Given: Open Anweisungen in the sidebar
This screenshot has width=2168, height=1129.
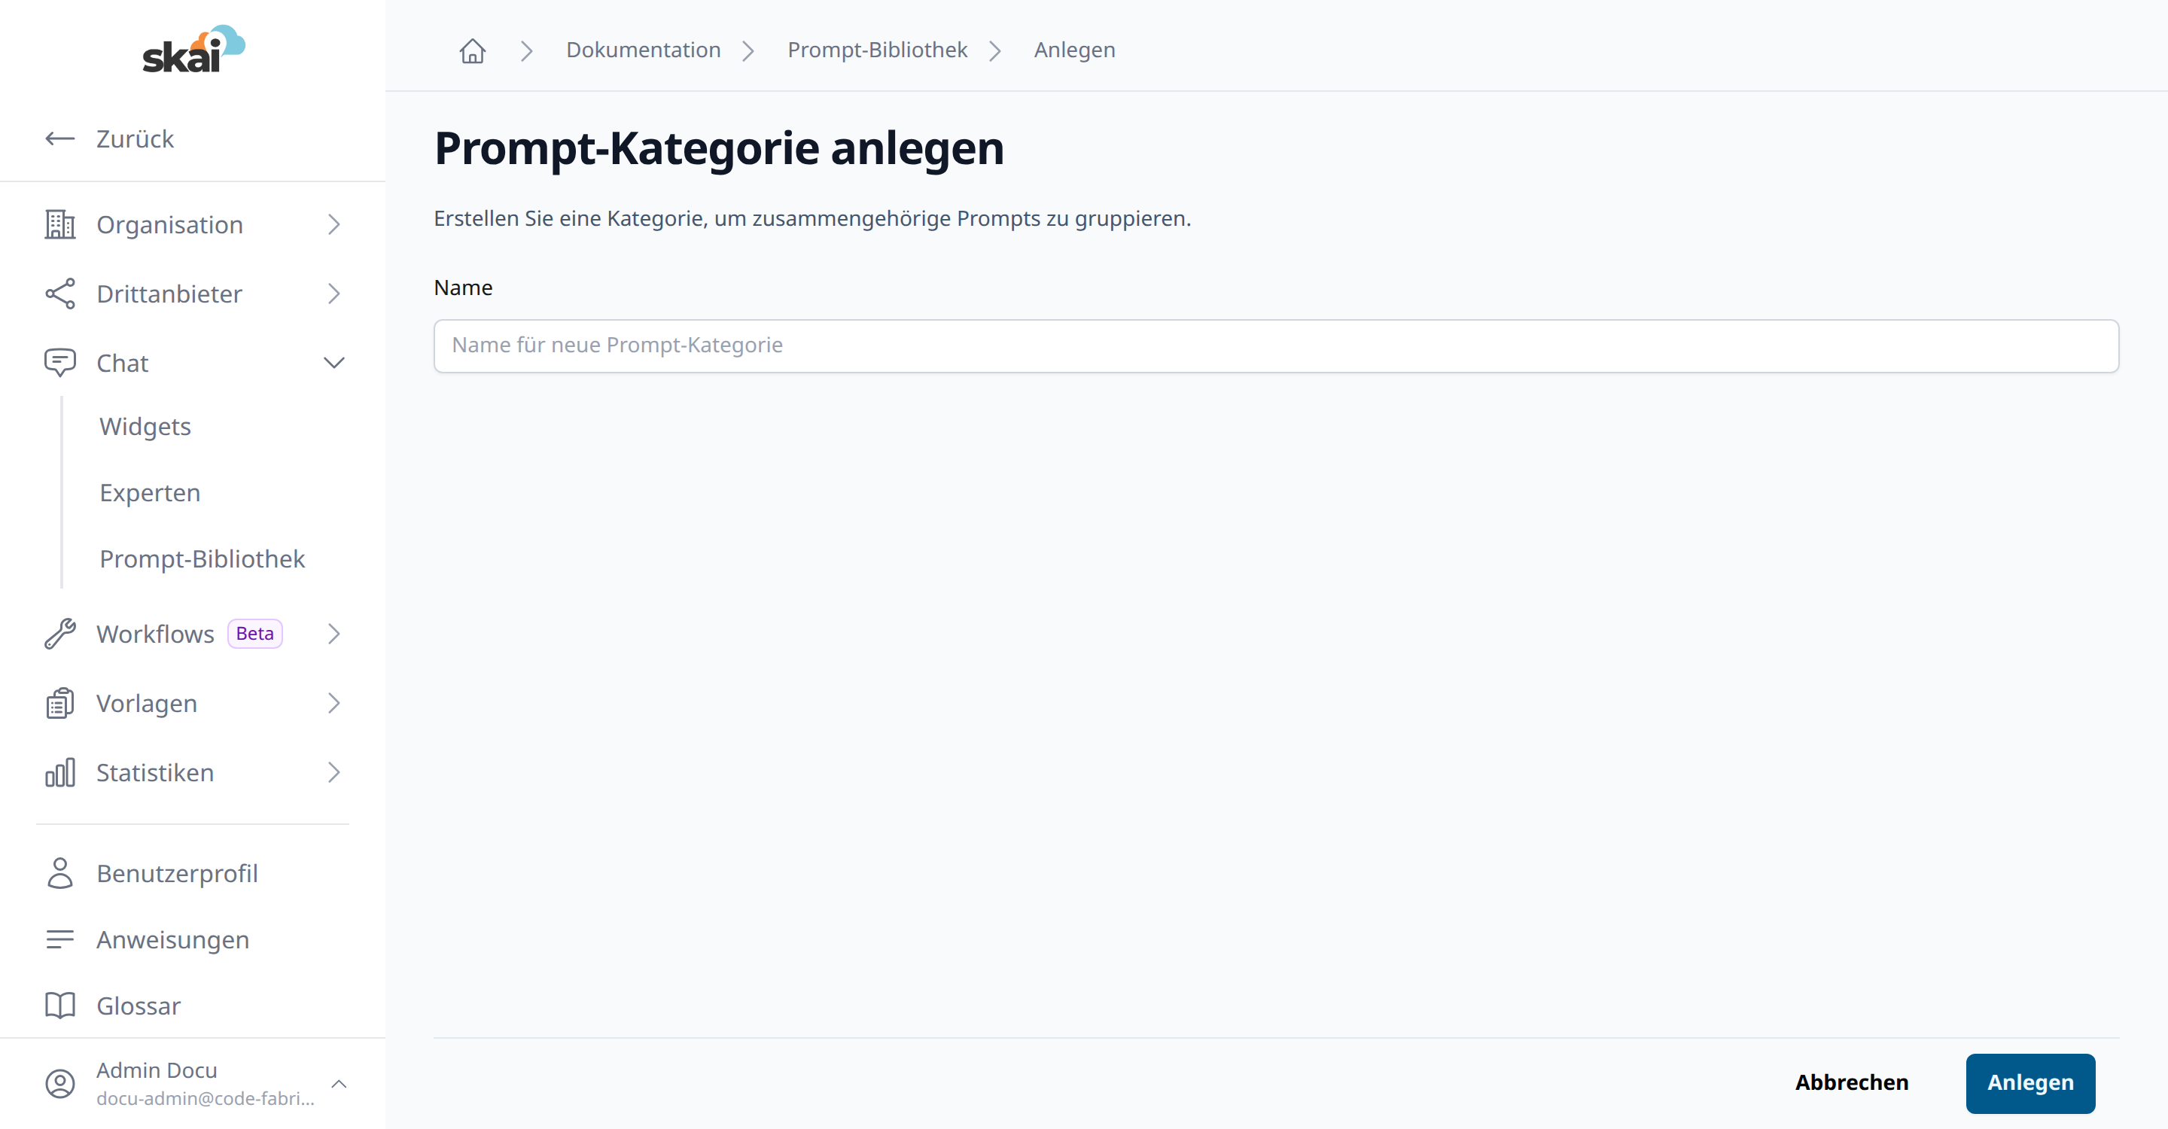Looking at the screenshot, I should (x=172, y=940).
